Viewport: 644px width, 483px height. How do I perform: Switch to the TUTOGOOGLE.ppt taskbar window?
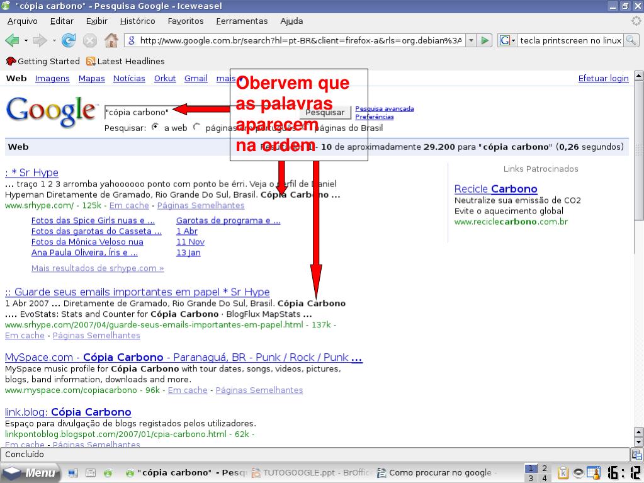pyautogui.click(x=312, y=473)
